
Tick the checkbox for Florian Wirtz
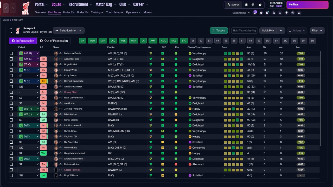tap(11, 70)
